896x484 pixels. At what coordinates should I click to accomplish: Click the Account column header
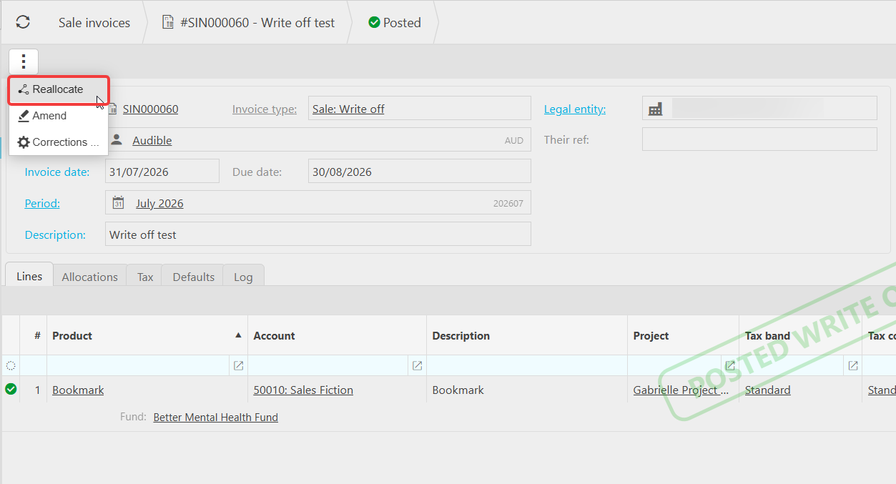337,335
